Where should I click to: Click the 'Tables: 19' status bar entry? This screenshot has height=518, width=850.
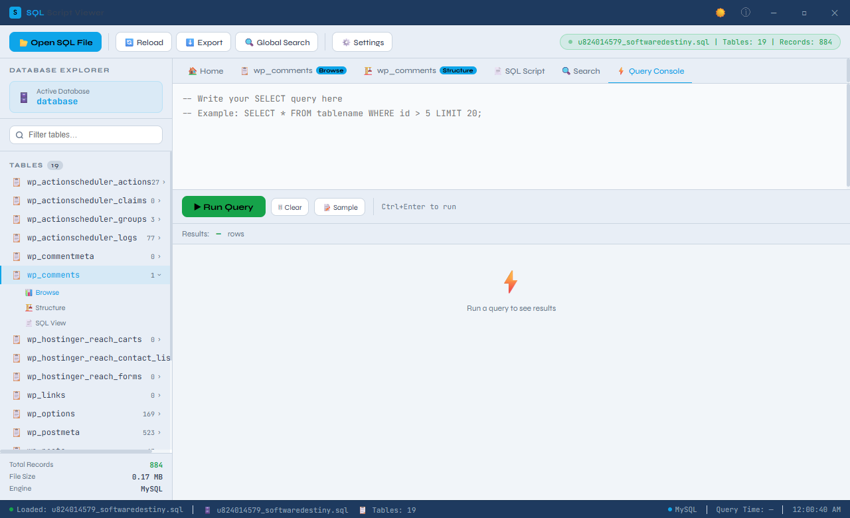click(387, 510)
